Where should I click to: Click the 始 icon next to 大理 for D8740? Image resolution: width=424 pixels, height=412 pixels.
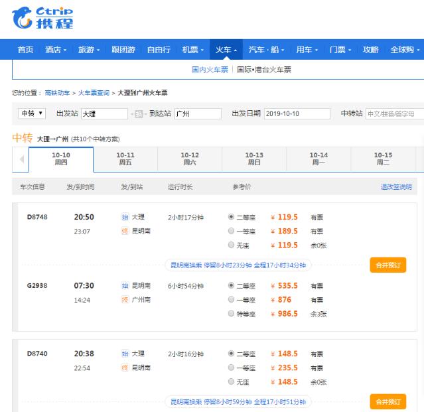125,354
